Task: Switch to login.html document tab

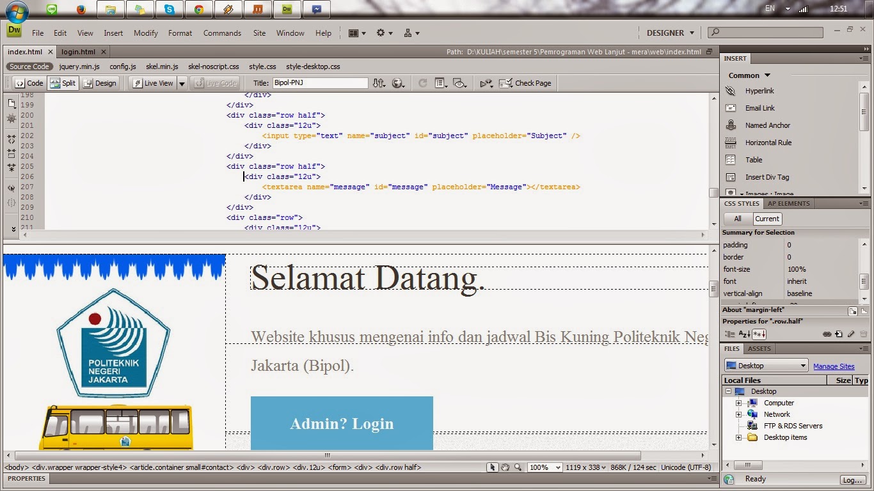Action: [78, 52]
